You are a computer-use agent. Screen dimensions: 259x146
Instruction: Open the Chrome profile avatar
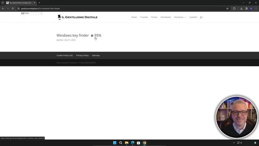coord(251,9)
